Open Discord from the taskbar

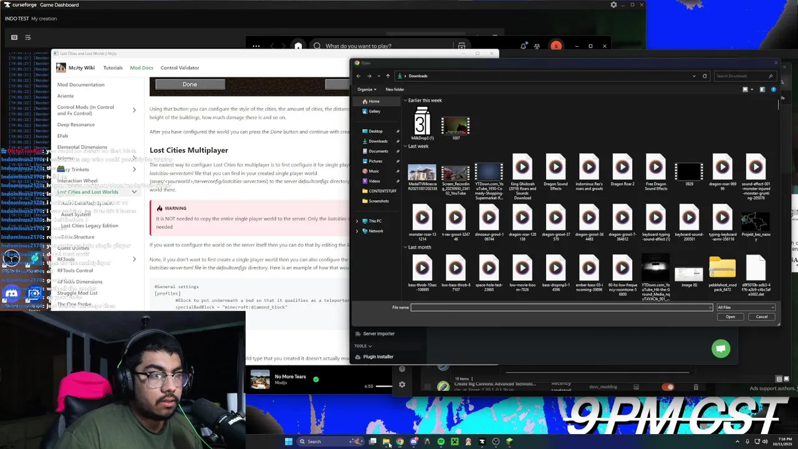[413, 442]
